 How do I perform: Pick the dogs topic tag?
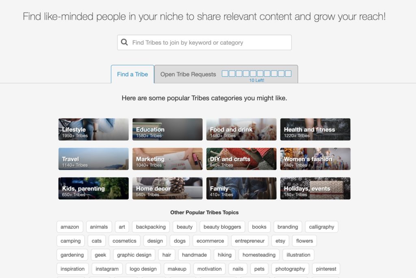180,241
